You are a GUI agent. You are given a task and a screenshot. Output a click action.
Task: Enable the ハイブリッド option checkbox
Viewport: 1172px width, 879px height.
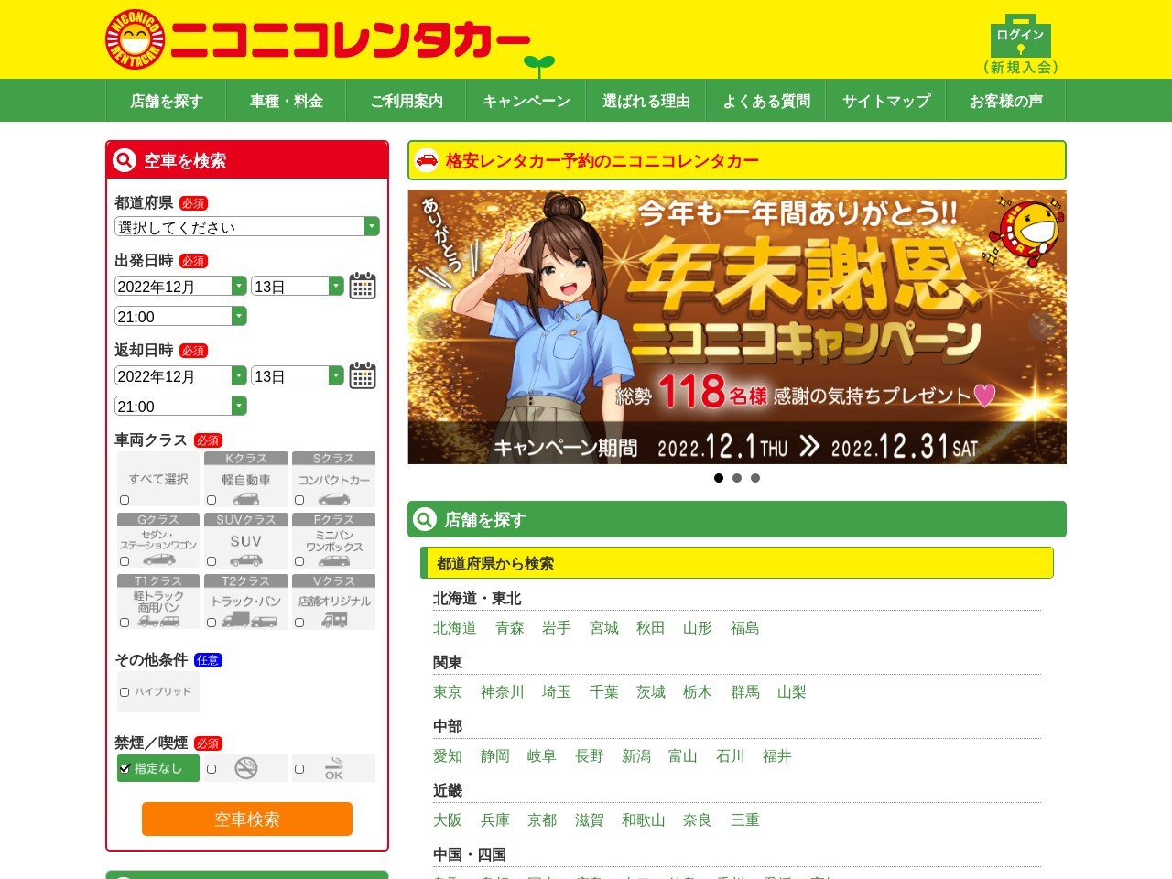click(x=125, y=692)
